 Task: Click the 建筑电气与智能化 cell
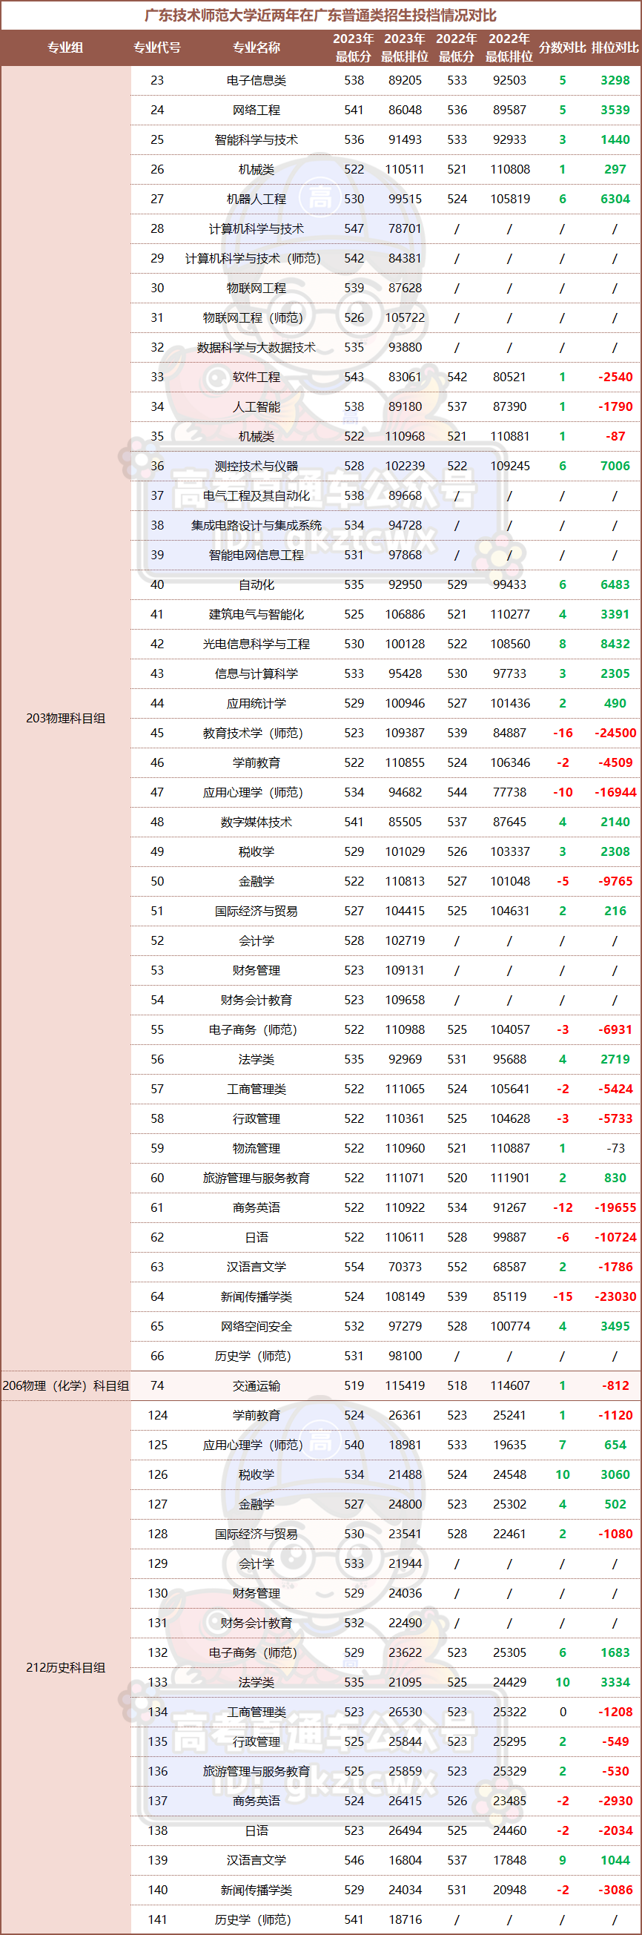coord(256,614)
